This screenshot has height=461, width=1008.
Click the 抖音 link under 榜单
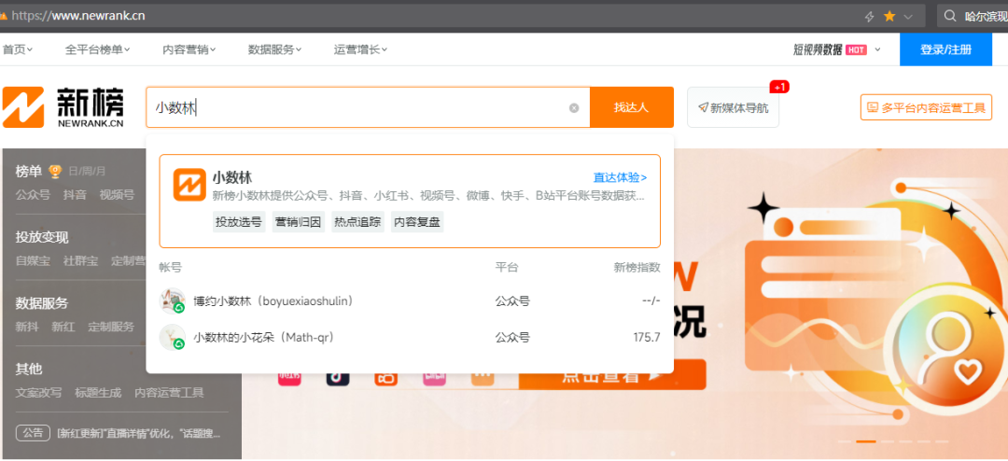(75, 195)
